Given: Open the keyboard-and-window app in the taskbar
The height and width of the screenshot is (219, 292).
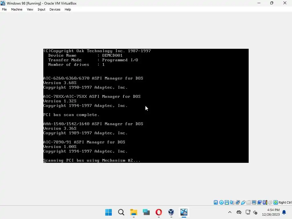Looking at the screenshot, I should click(146, 212).
